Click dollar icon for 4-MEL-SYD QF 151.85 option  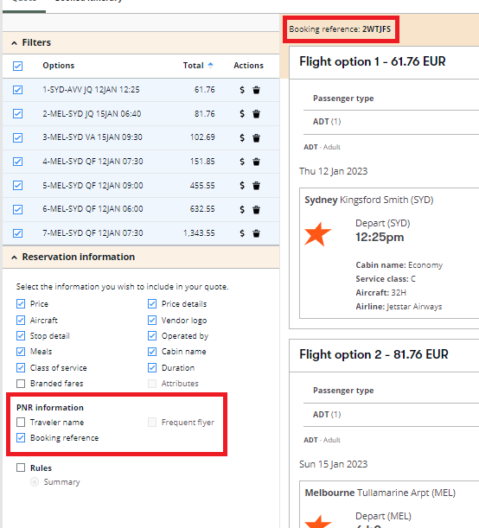click(242, 162)
